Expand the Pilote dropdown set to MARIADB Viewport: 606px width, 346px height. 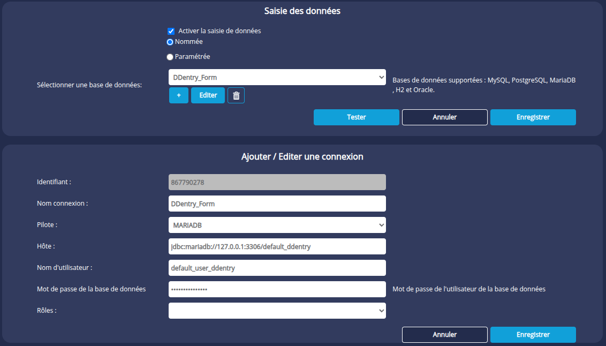click(277, 225)
